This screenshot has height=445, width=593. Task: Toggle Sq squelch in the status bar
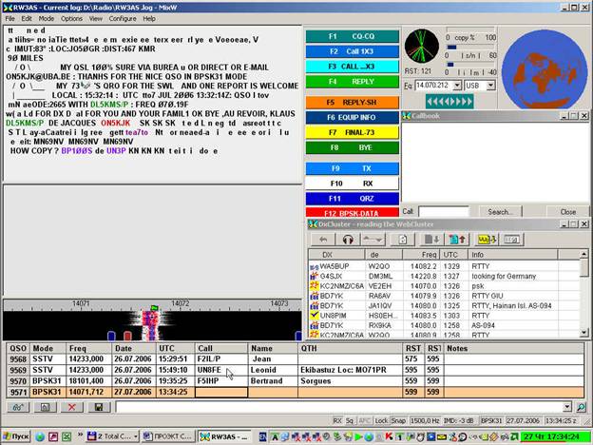(x=350, y=421)
